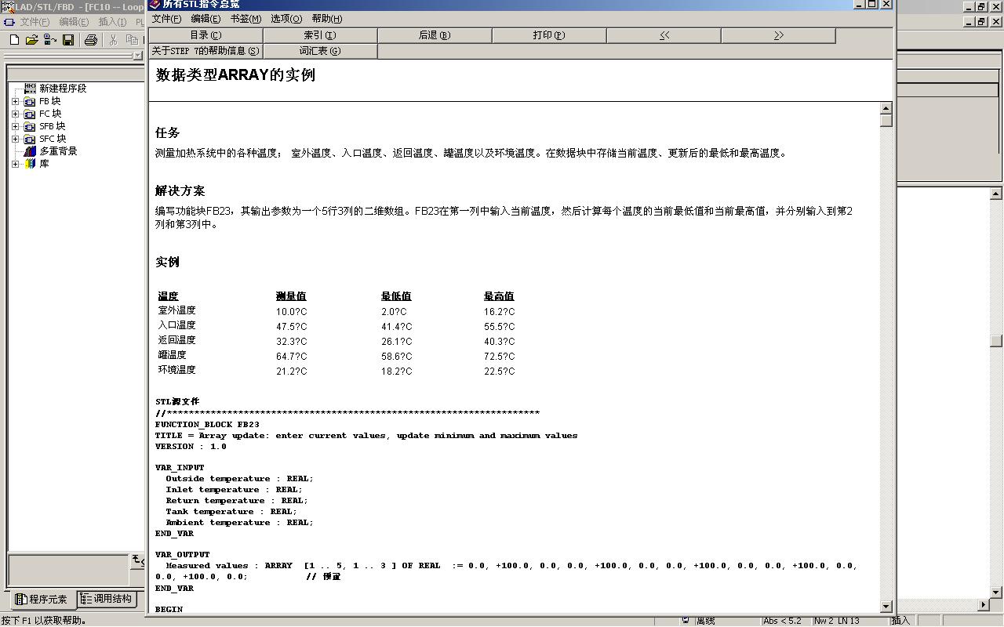1004x627 pixels.
Task: Click the Abs < 5.2 status bar entry
Action: pyautogui.click(x=783, y=621)
